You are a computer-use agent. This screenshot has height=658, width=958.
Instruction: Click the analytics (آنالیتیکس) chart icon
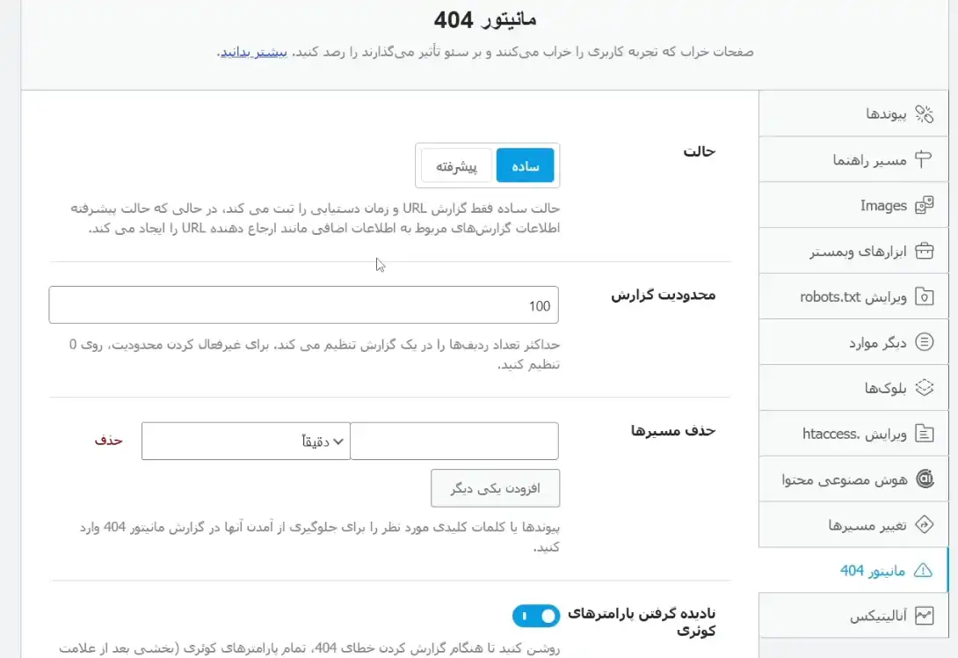(924, 616)
